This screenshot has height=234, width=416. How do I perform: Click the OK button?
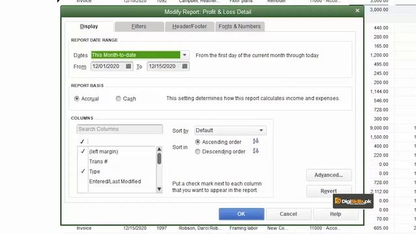pyautogui.click(x=241, y=214)
